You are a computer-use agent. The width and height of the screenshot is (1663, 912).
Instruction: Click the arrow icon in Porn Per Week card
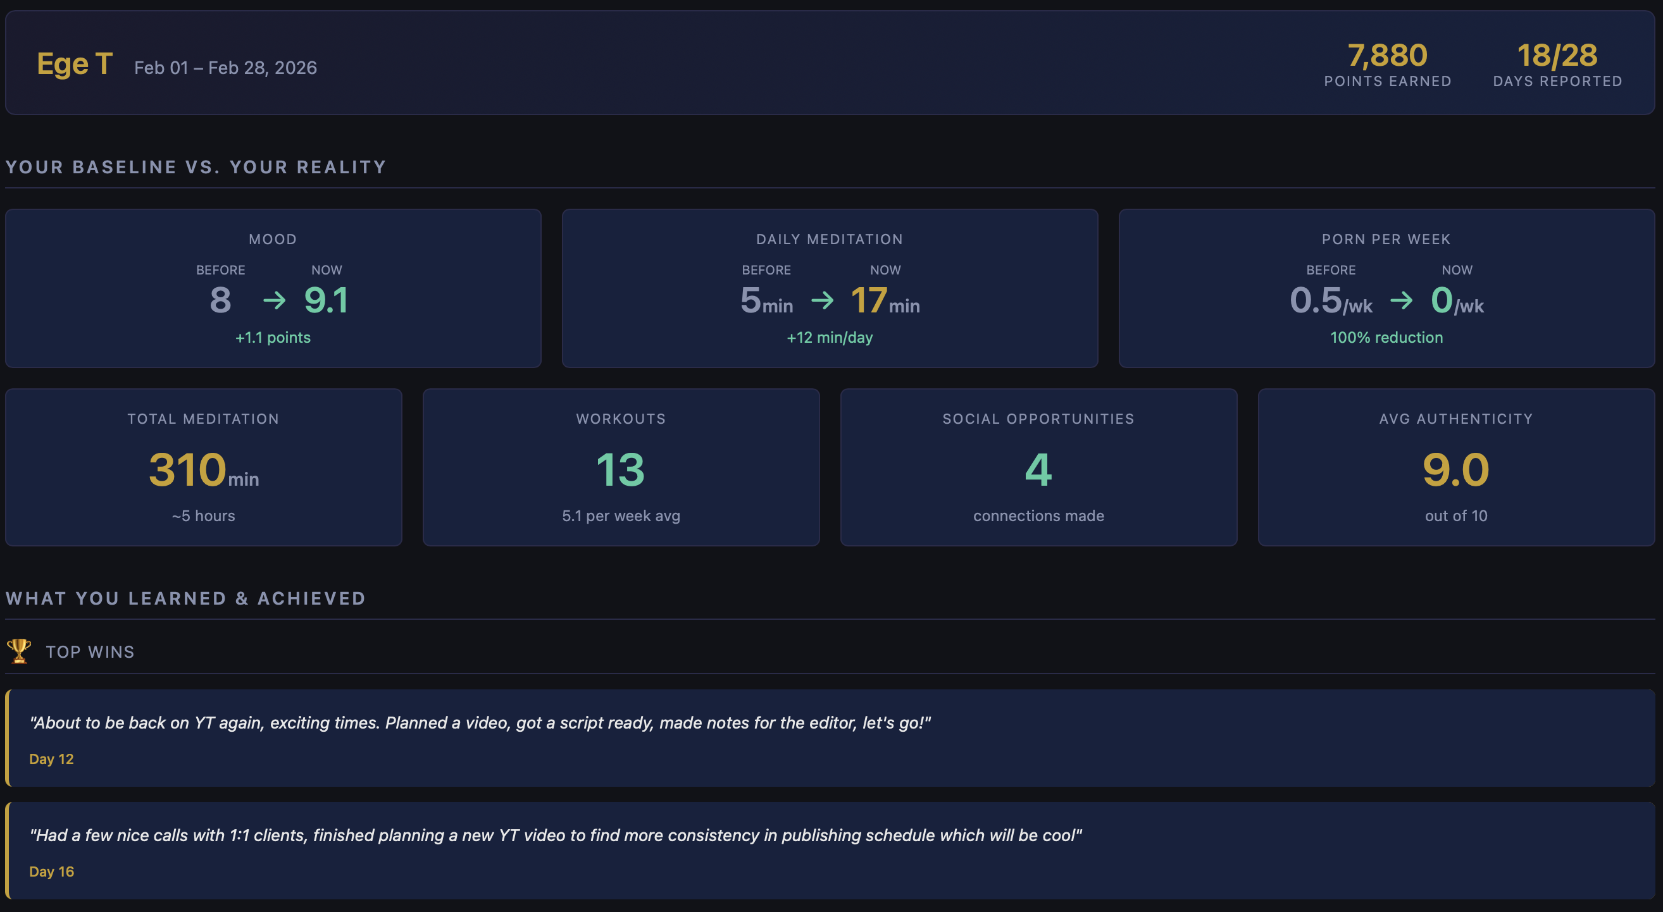1401,300
